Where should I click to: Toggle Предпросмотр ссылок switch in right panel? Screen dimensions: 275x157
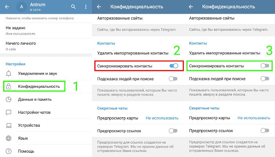point(265,131)
